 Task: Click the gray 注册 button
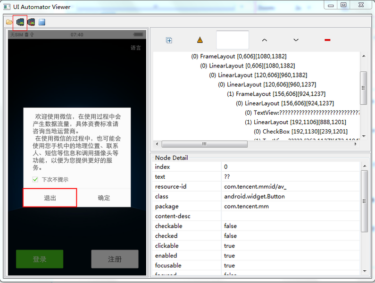(115, 259)
